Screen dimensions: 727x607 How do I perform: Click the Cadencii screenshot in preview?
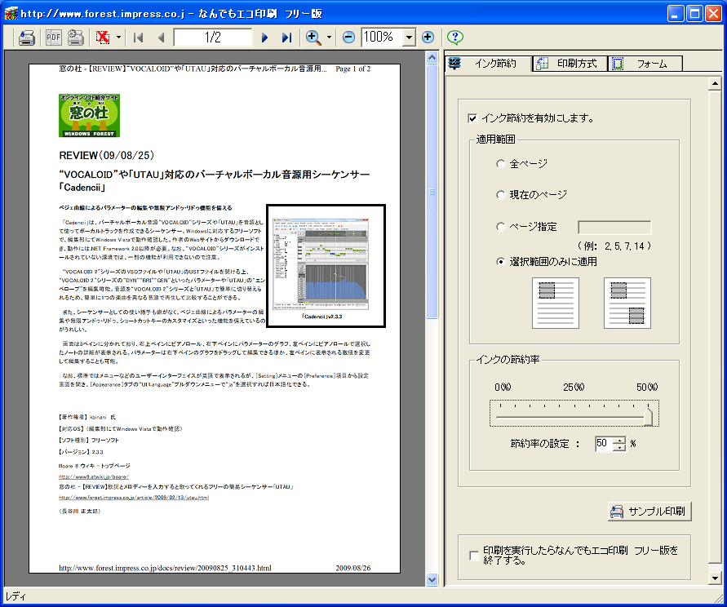[321, 264]
